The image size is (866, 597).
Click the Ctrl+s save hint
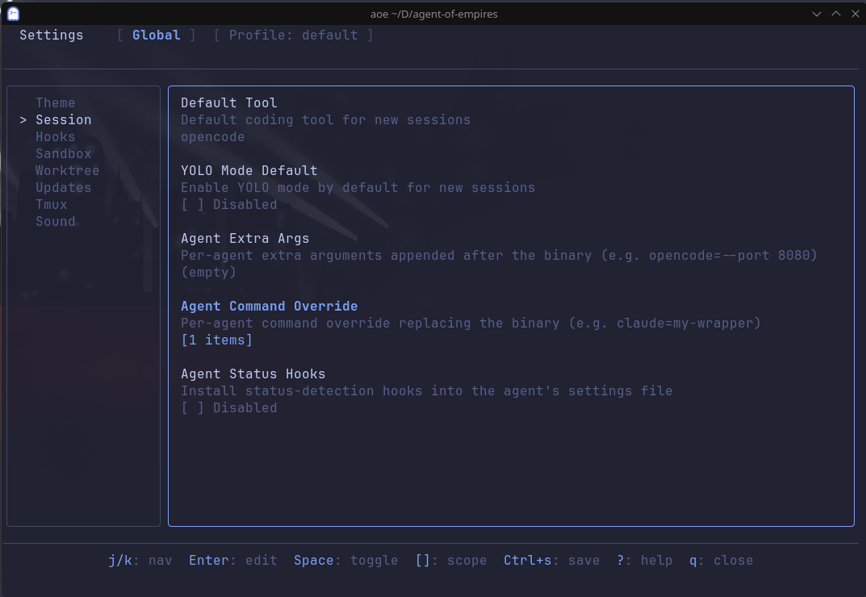pyautogui.click(x=551, y=560)
